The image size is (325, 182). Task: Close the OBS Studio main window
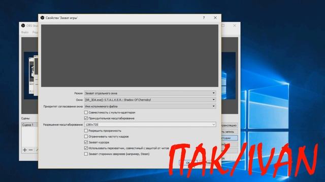click(235, 26)
